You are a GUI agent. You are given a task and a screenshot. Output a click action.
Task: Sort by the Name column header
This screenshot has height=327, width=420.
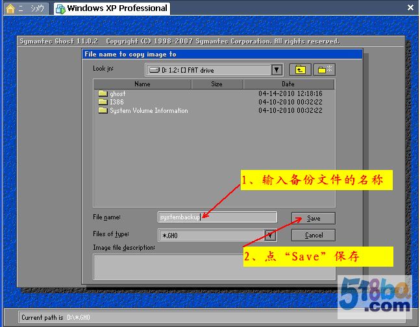[143, 84]
